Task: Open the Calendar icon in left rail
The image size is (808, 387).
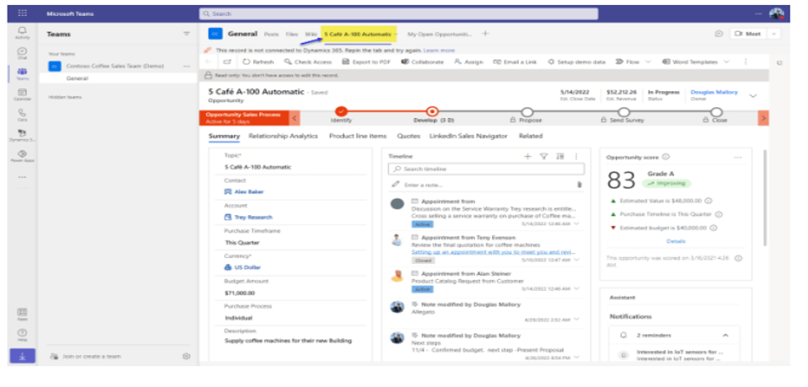Action: [x=22, y=92]
